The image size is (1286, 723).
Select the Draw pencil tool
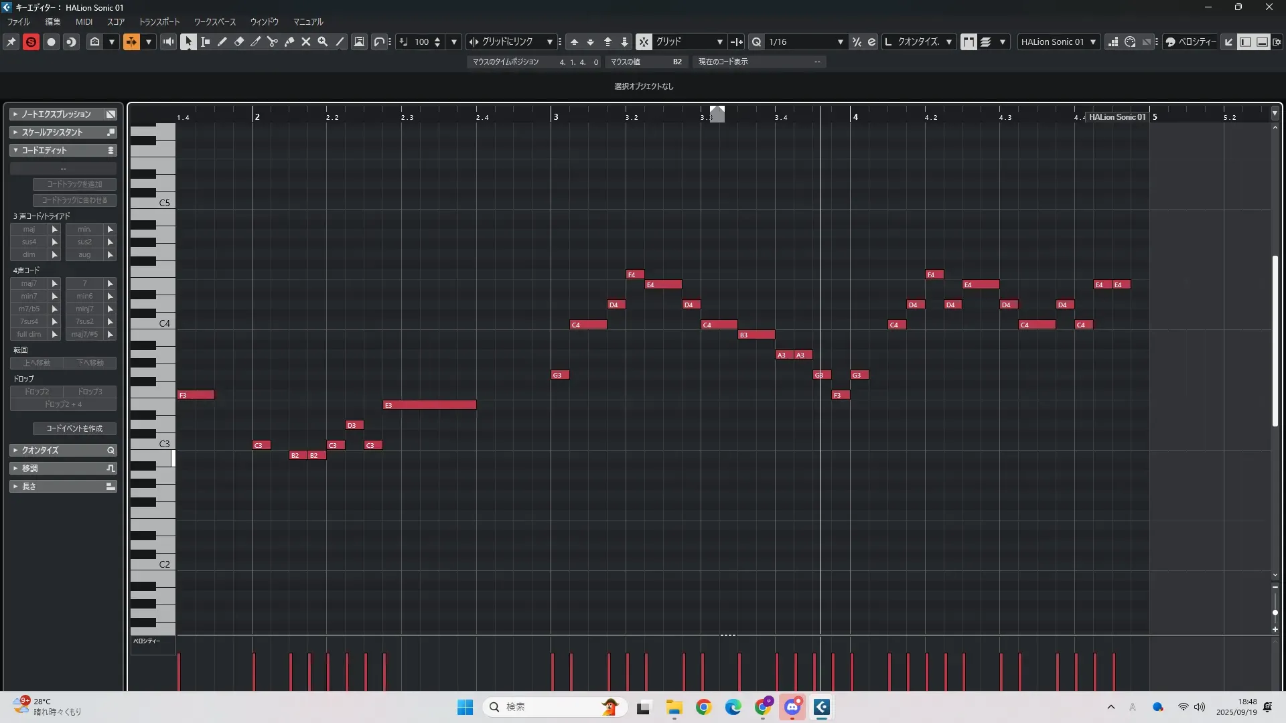222,42
